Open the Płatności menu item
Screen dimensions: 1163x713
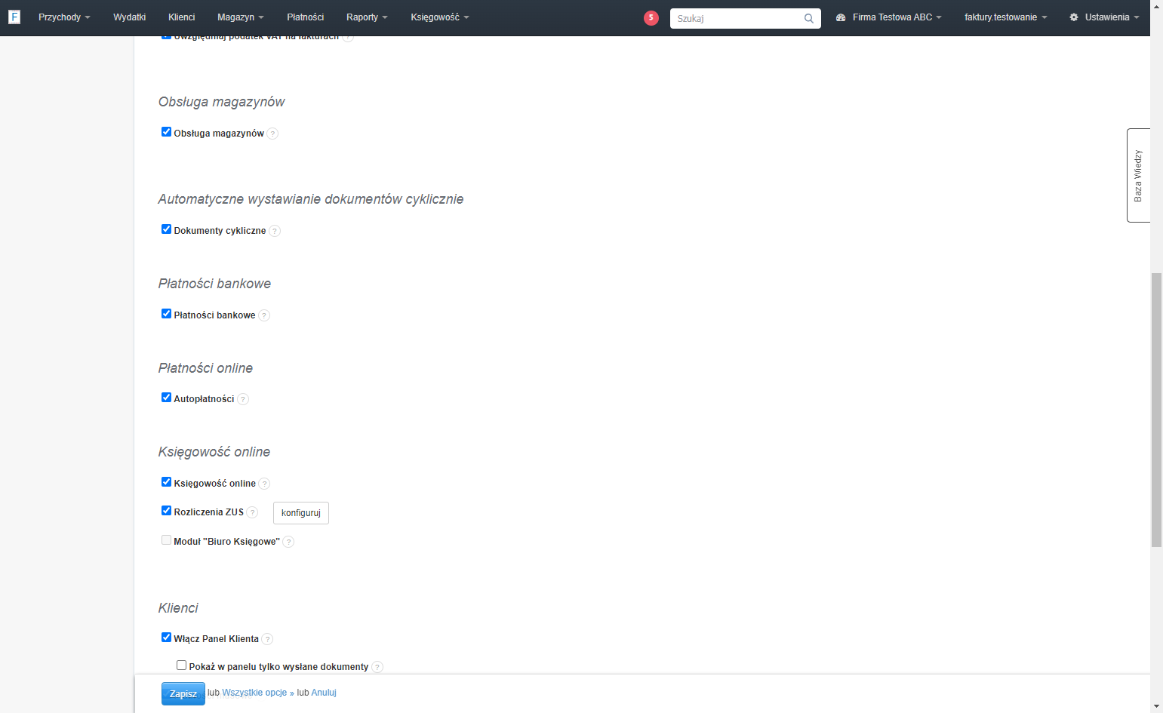click(x=306, y=17)
